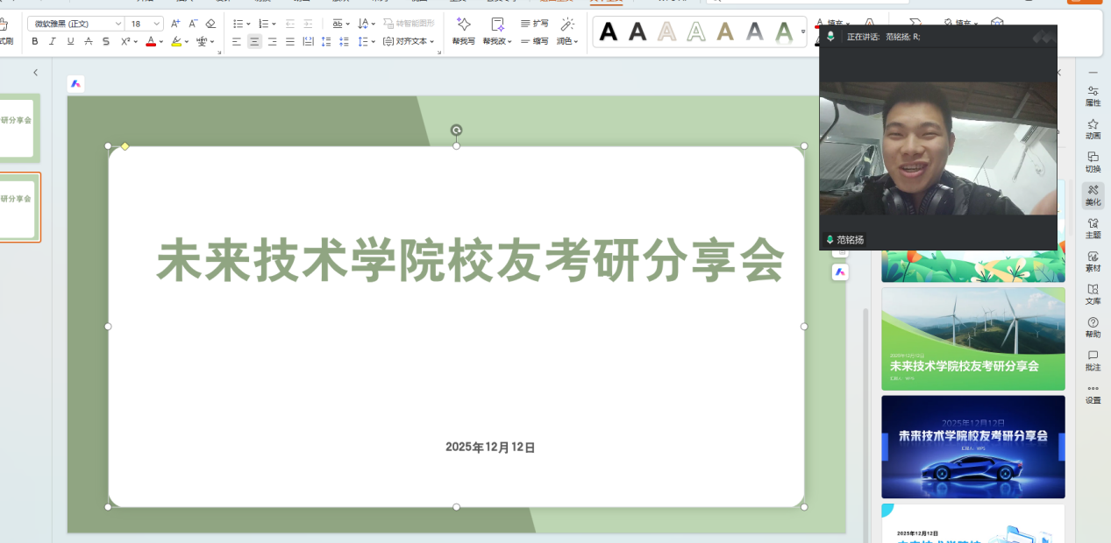Viewport: 1111px width, 543px height.
Task: Open the 动画 animation panel
Action: click(1093, 129)
